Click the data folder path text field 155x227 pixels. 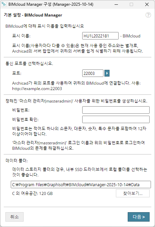pos(81,185)
